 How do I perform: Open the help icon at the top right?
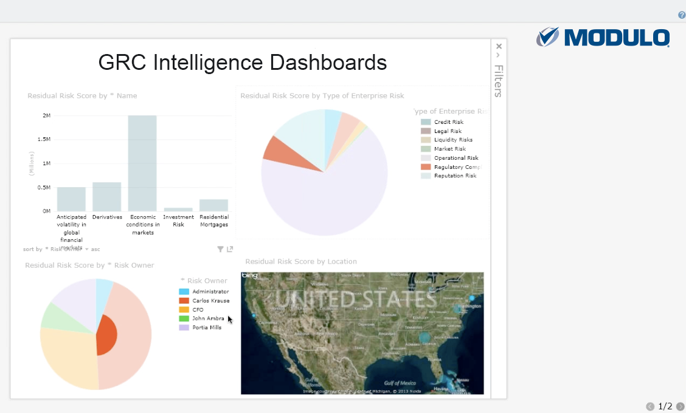(681, 15)
